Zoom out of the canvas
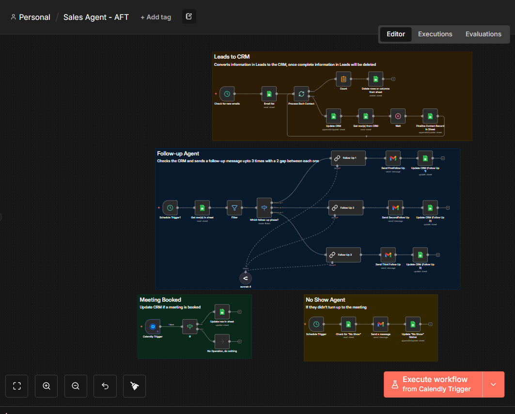 click(76, 386)
